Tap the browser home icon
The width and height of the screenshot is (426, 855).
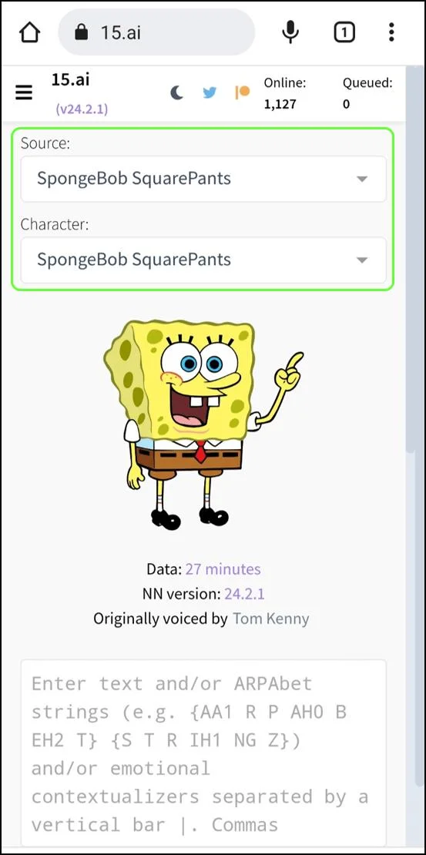[x=29, y=32]
